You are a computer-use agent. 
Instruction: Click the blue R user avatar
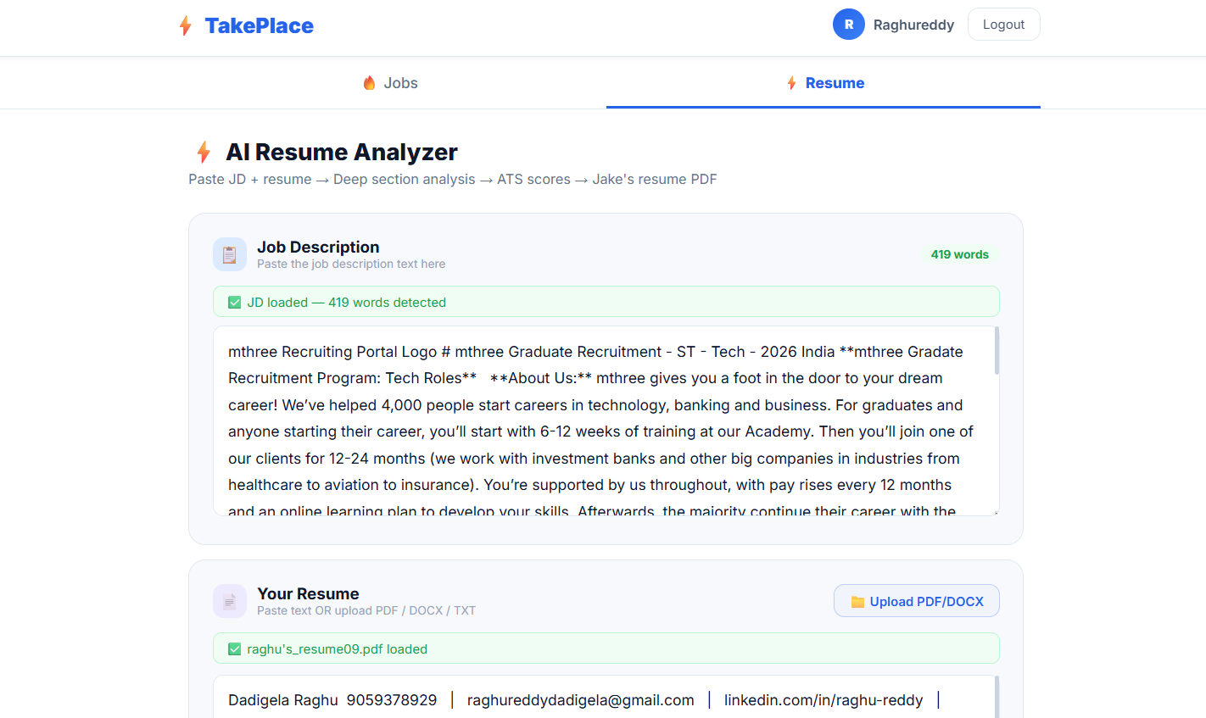coord(849,25)
